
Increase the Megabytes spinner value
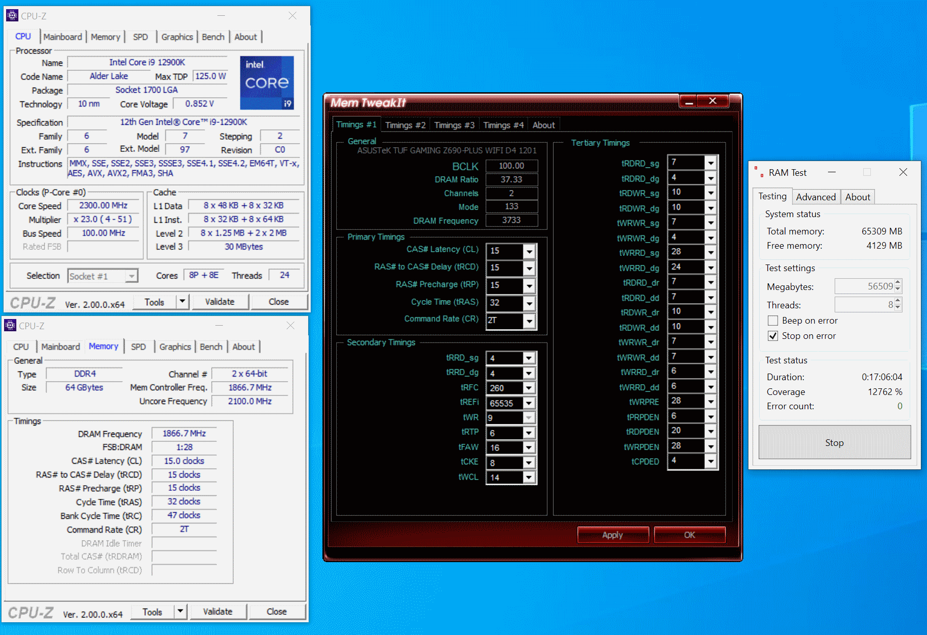tap(898, 283)
